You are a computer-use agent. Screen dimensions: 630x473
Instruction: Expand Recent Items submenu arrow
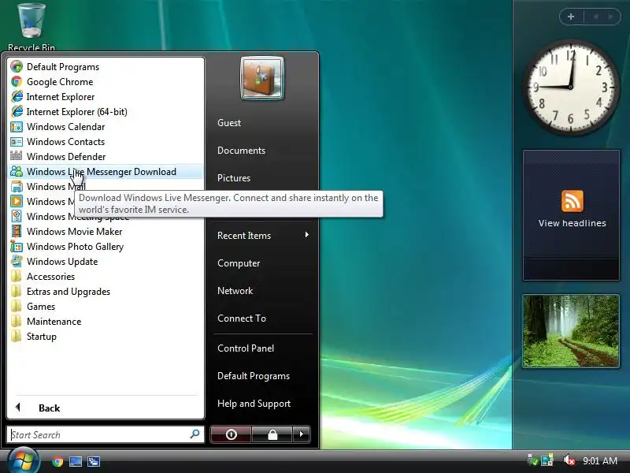306,235
